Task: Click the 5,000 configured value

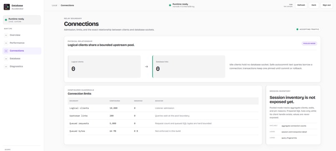Action: [x=113, y=124]
